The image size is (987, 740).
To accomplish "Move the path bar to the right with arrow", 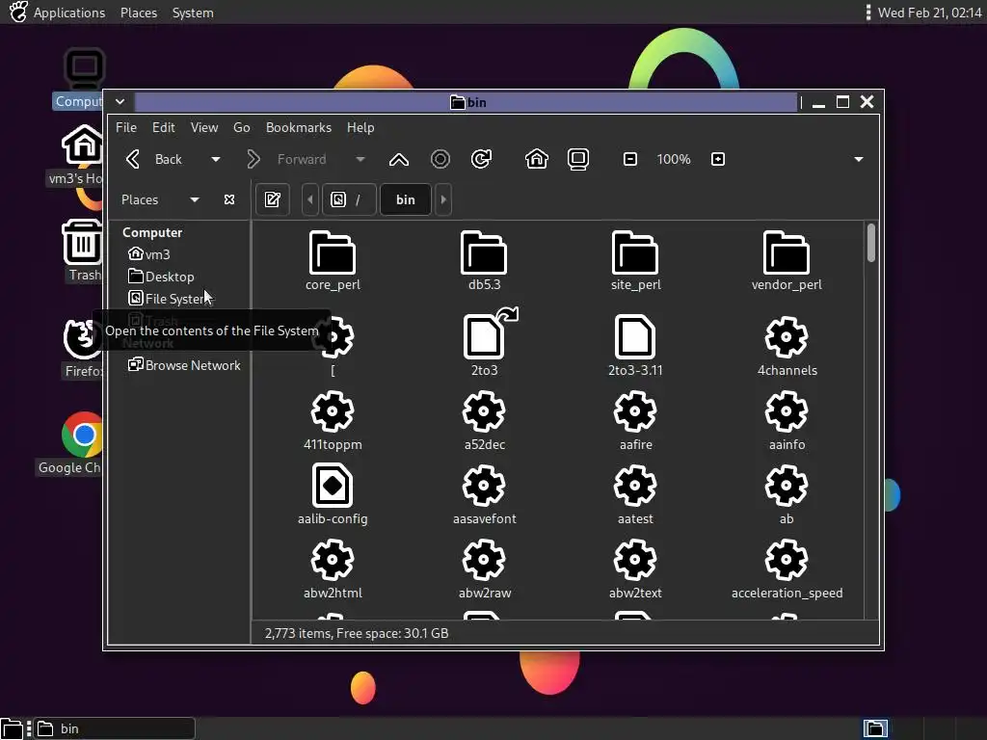I will [443, 199].
